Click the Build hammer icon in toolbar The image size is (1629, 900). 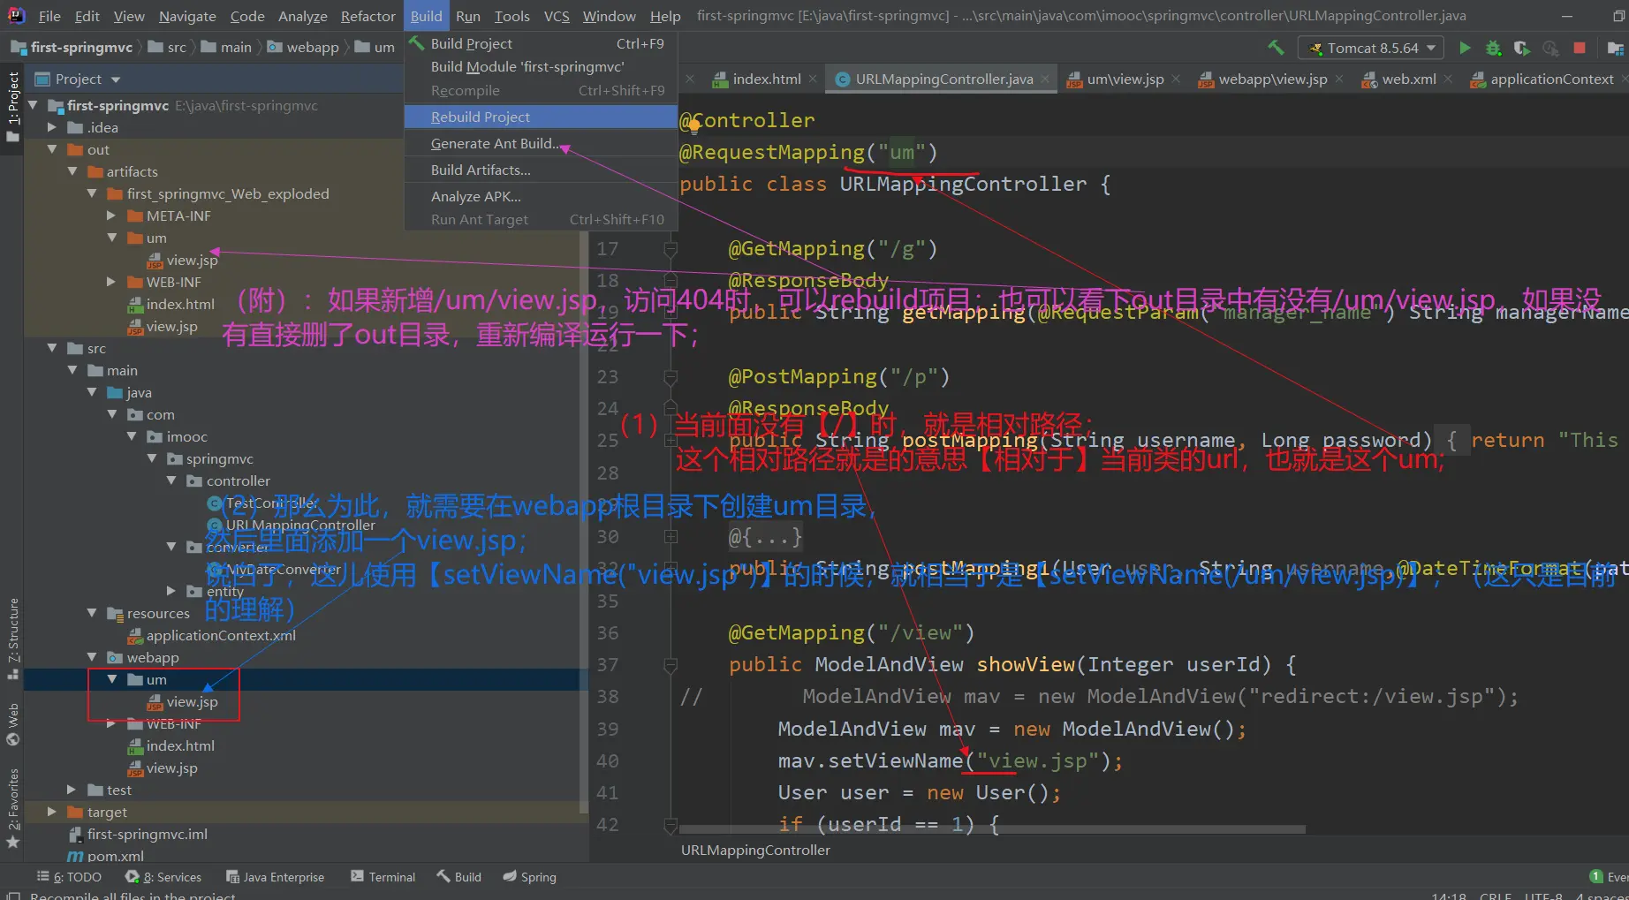(1276, 48)
